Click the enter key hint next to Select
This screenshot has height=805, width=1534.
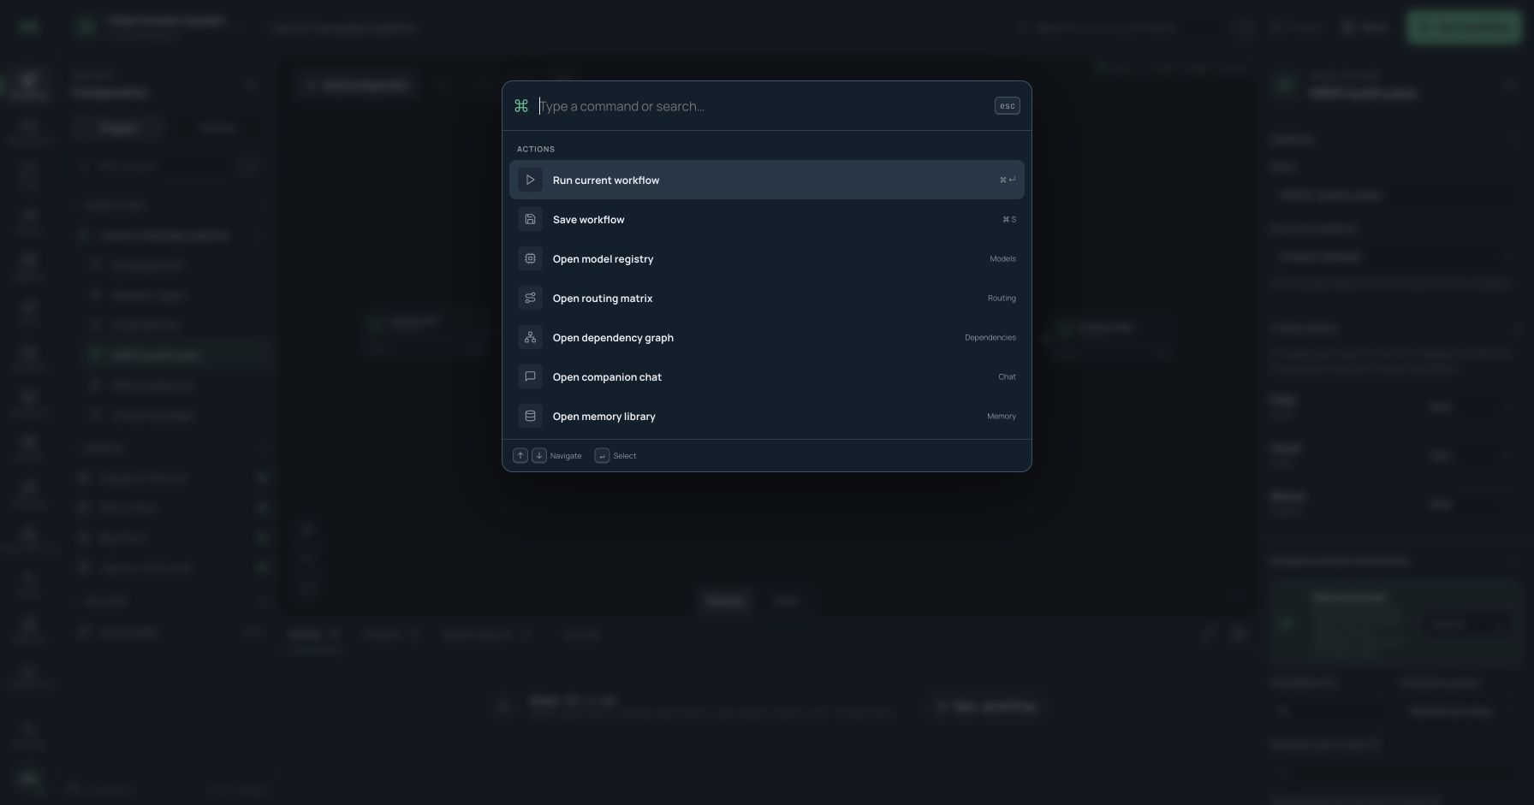click(602, 455)
